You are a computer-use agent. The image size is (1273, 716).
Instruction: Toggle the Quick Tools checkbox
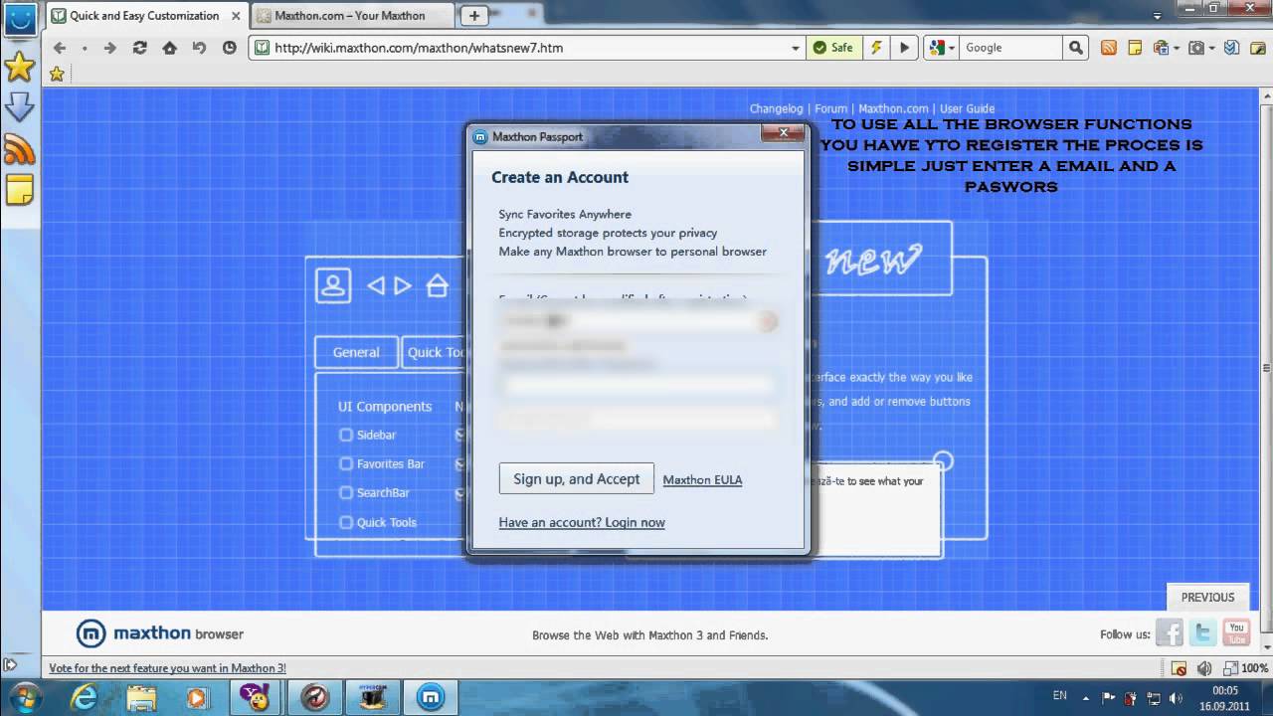(346, 522)
